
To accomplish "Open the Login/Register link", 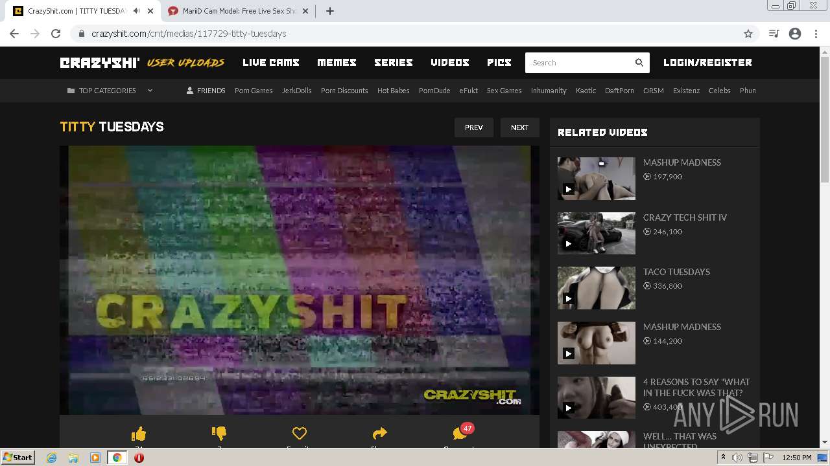I will [707, 63].
